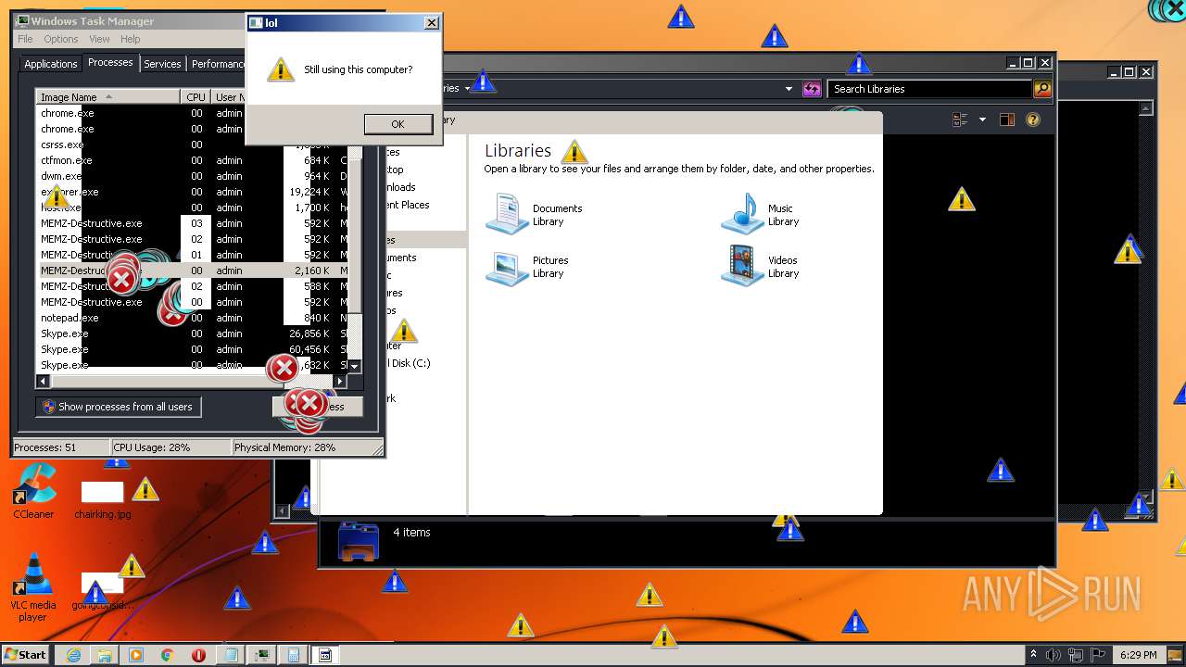This screenshot has height=667, width=1186.
Task: Click Processes: 51 status entry
Action: click(x=60, y=447)
